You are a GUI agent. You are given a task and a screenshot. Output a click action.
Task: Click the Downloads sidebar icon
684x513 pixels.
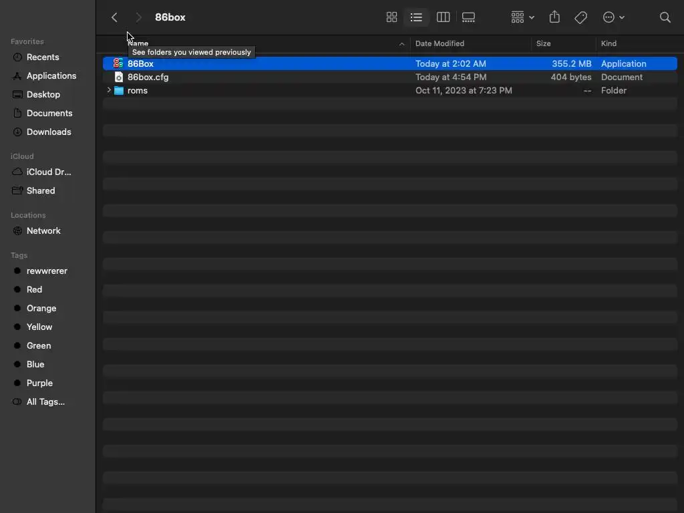point(17,132)
